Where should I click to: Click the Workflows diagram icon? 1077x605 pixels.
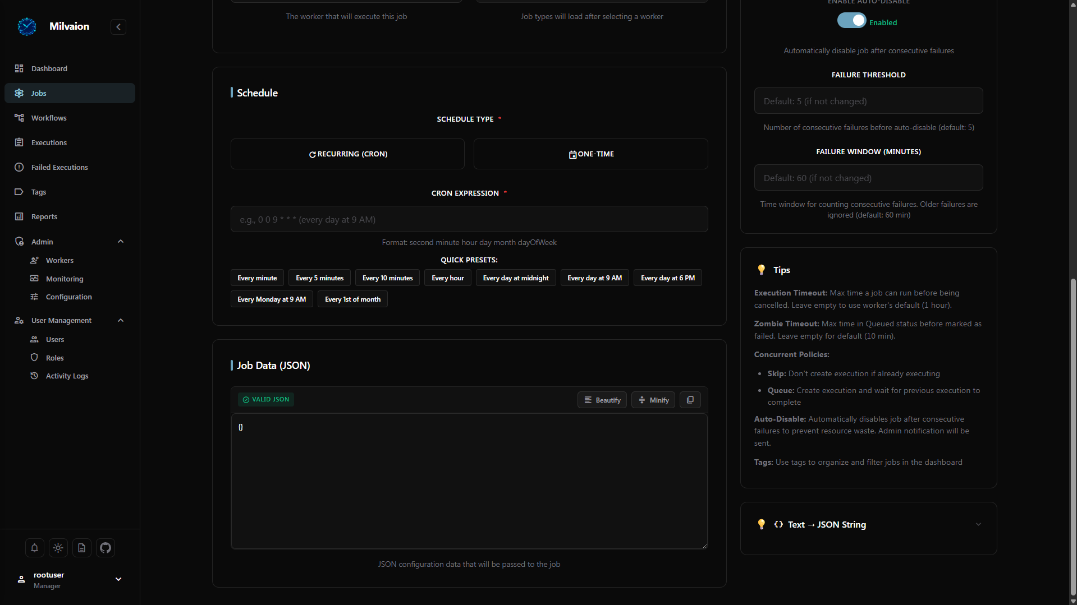[x=19, y=118]
